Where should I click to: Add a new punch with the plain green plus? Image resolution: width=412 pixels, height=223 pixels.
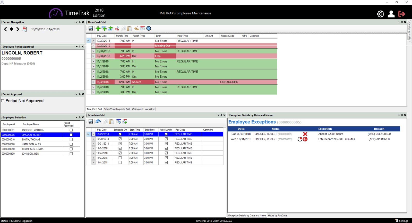pyautogui.click(x=98, y=29)
